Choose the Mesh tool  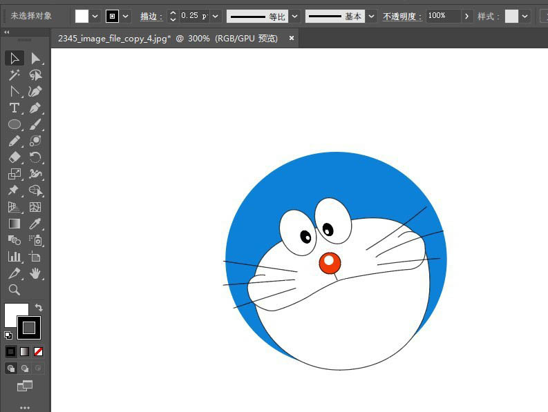click(x=35, y=207)
